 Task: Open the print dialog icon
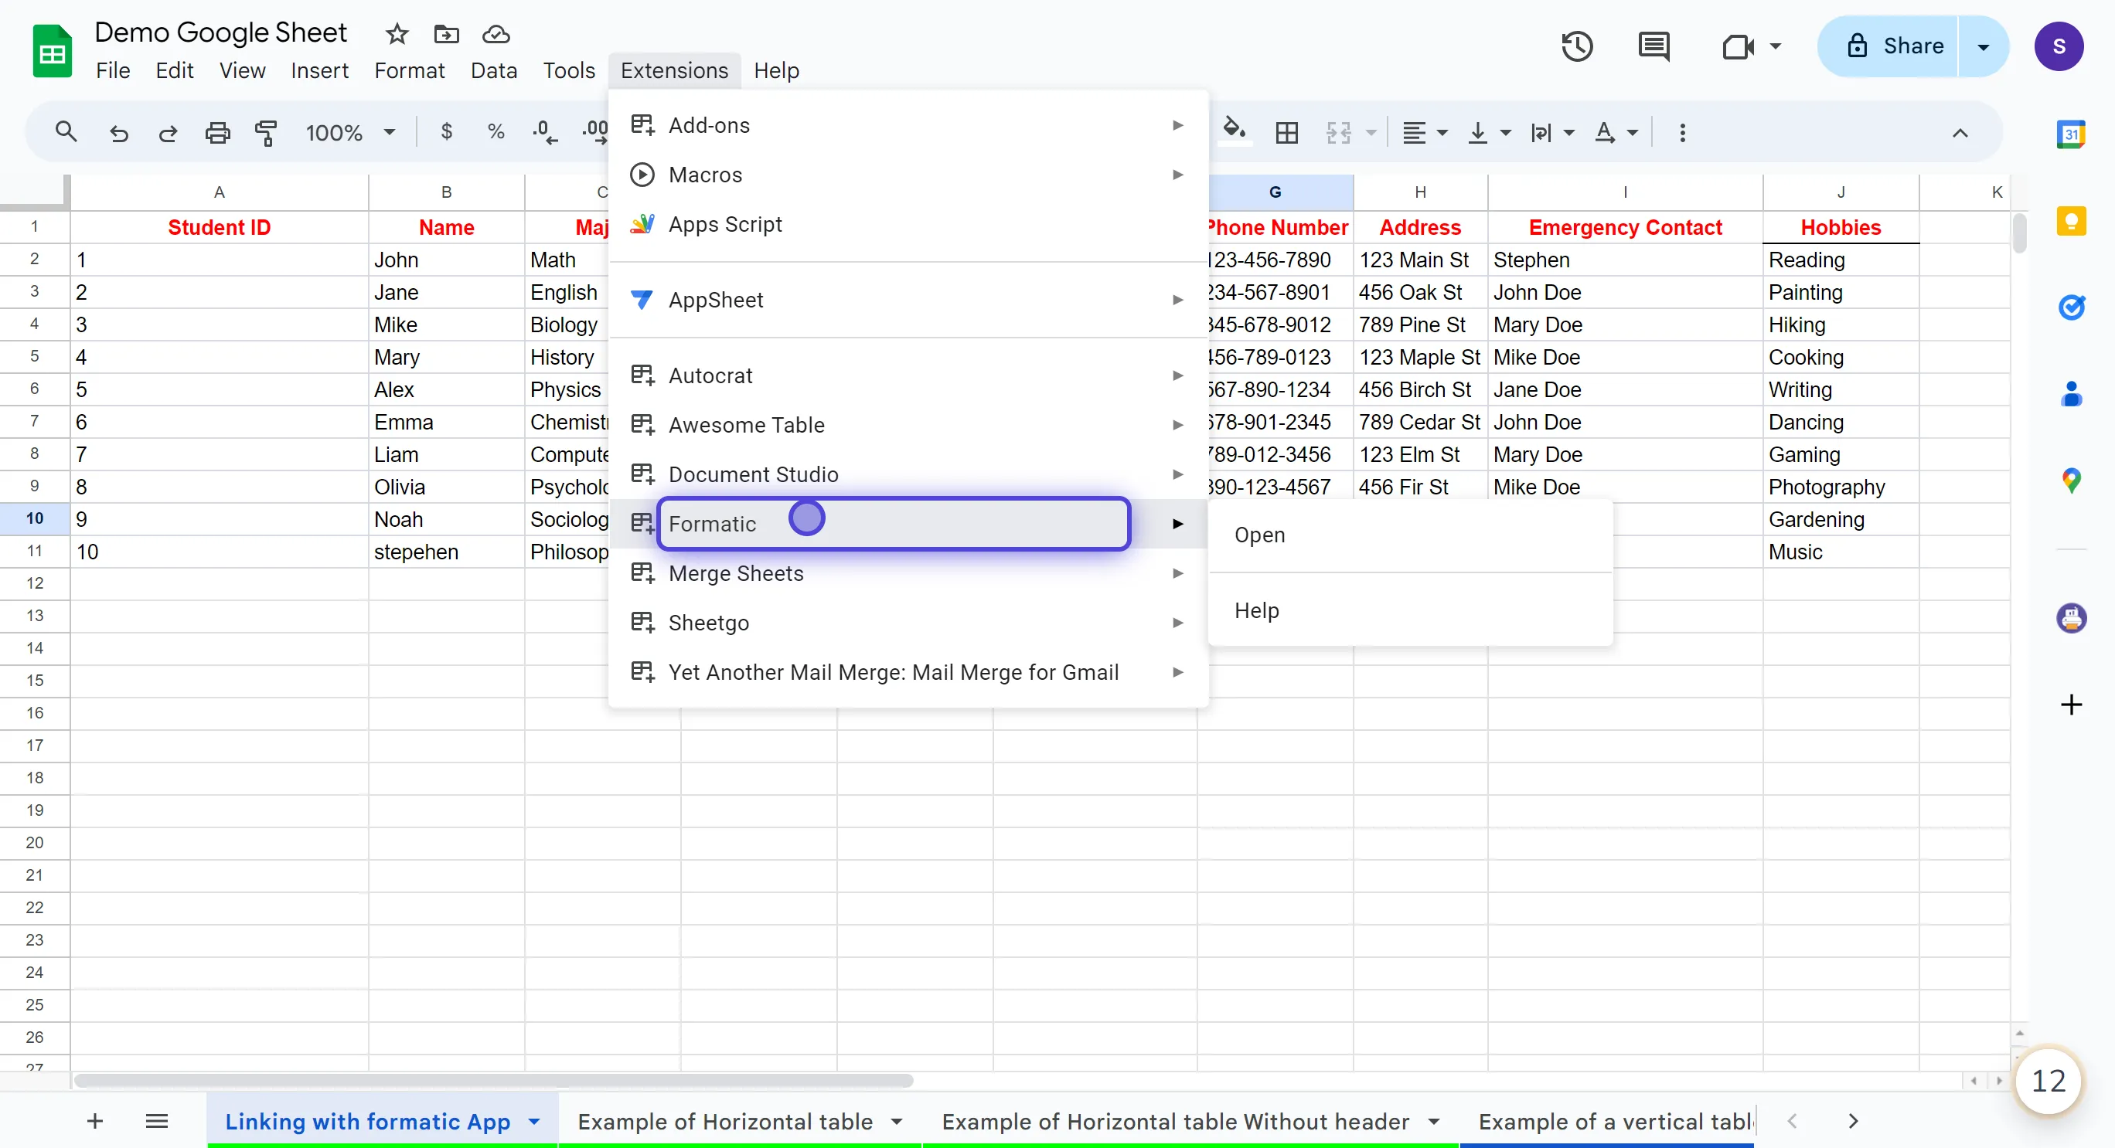(x=216, y=132)
